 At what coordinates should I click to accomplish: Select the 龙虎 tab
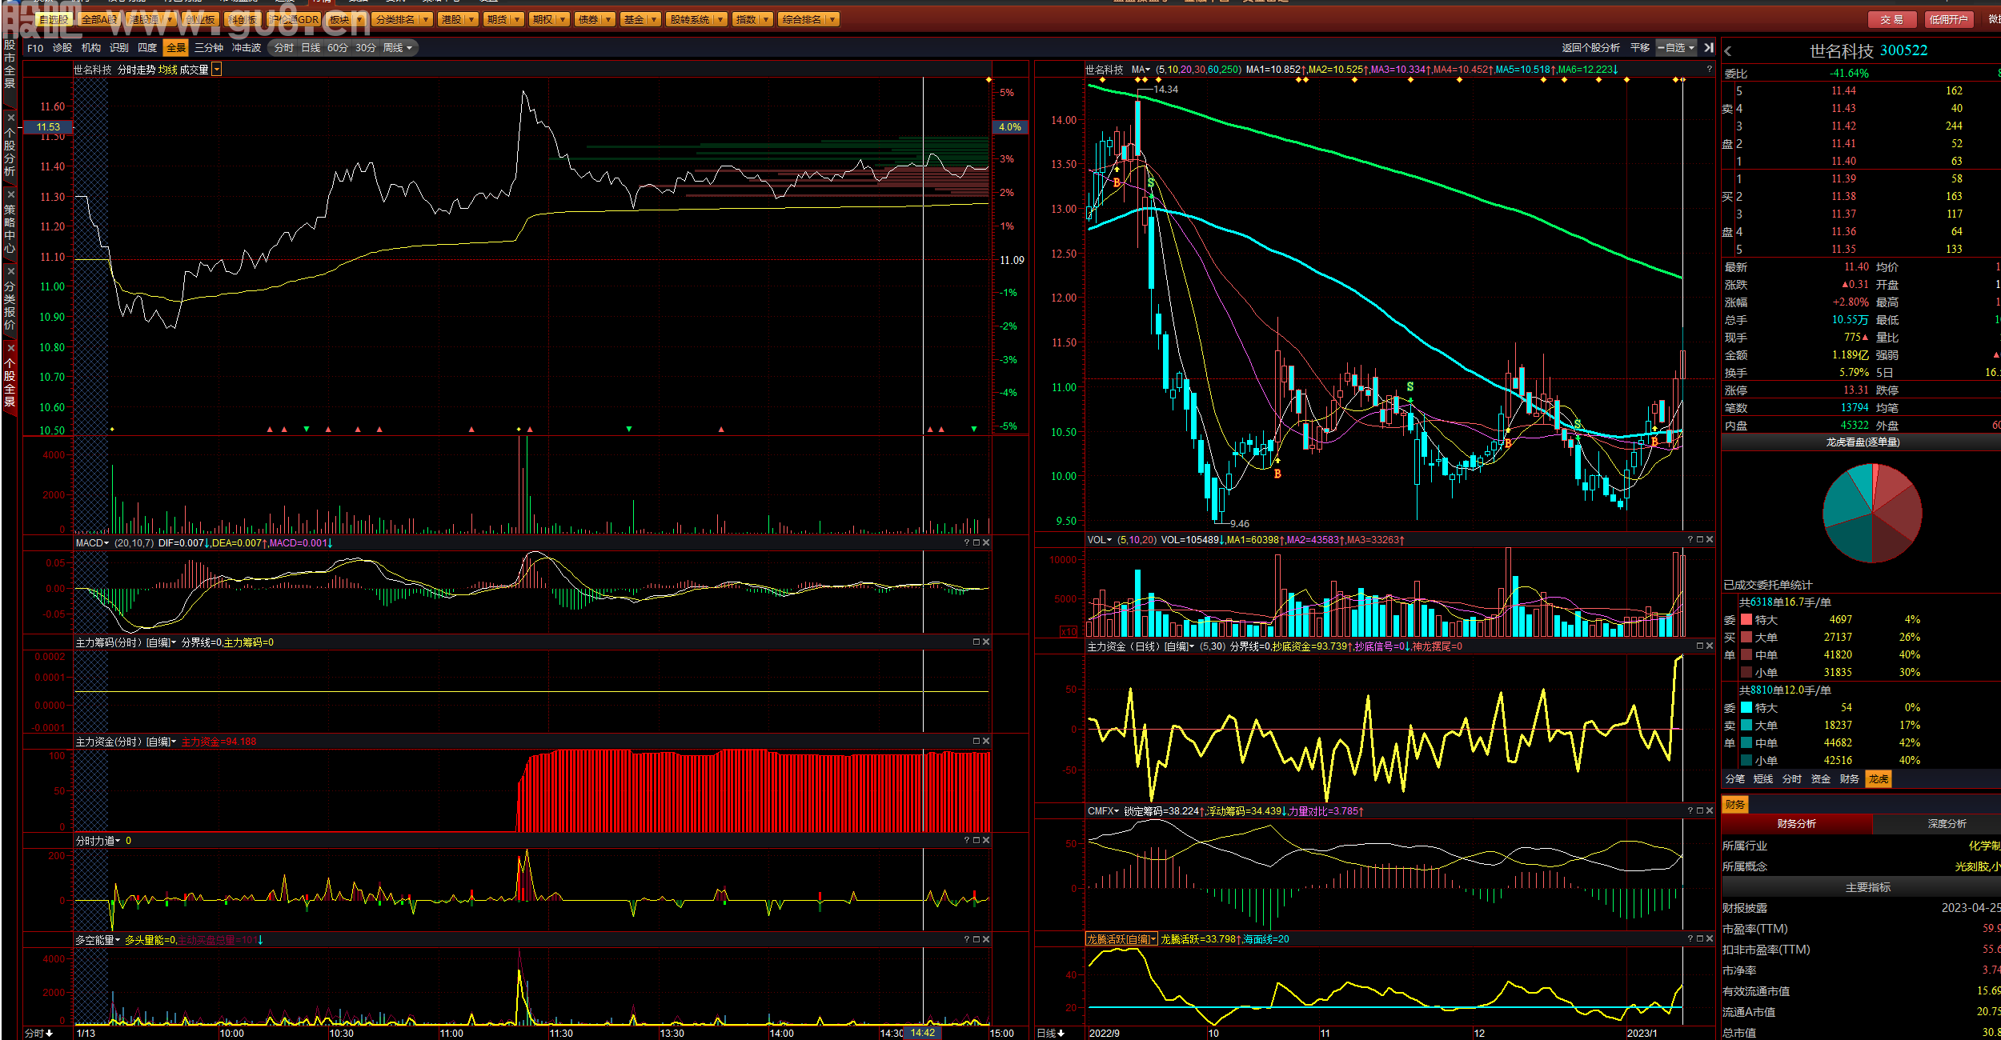(x=1878, y=778)
